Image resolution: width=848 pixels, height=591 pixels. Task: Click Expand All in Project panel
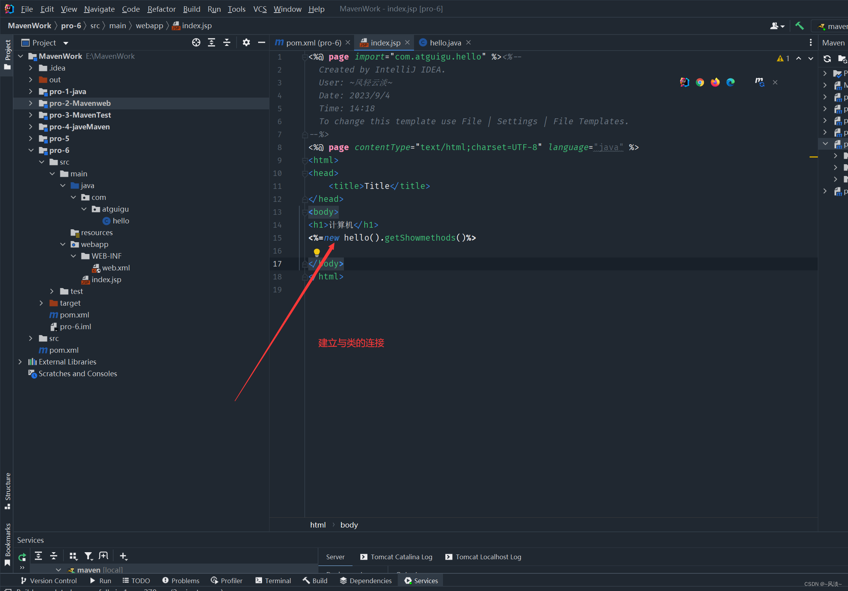coord(212,43)
